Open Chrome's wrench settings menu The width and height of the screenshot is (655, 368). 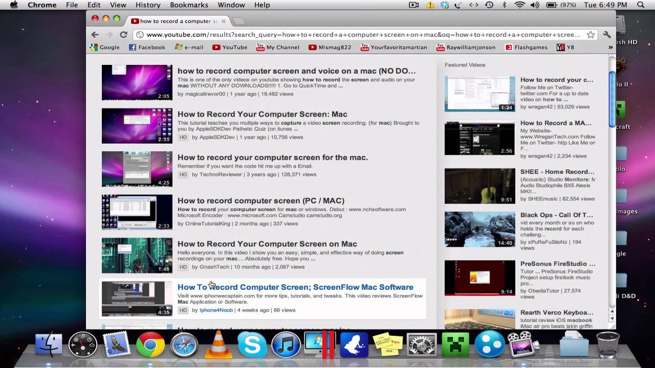(x=607, y=35)
